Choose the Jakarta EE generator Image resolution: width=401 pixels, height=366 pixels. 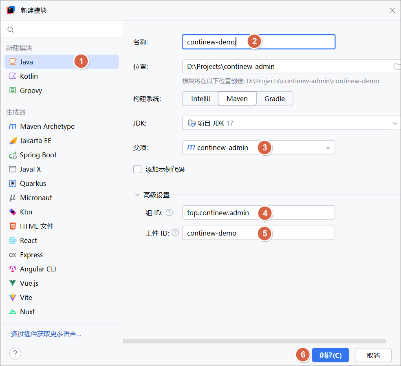[x=62, y=141]
